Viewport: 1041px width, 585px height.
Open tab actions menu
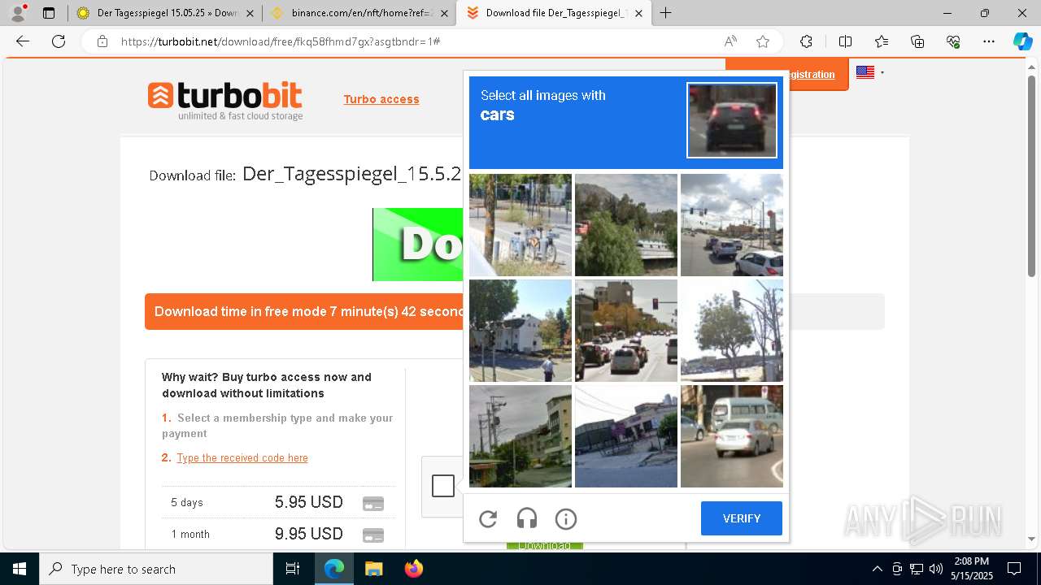[49, 13]
